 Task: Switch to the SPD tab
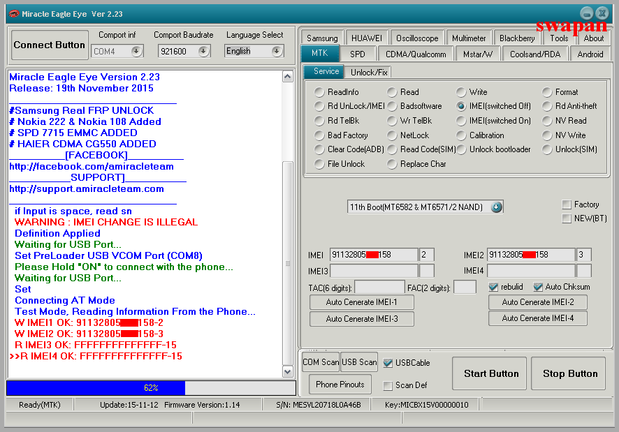tap(358, 54)
